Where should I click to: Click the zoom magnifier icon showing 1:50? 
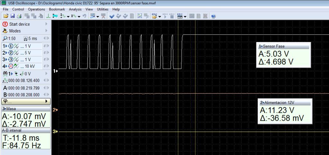coord(5,39)
